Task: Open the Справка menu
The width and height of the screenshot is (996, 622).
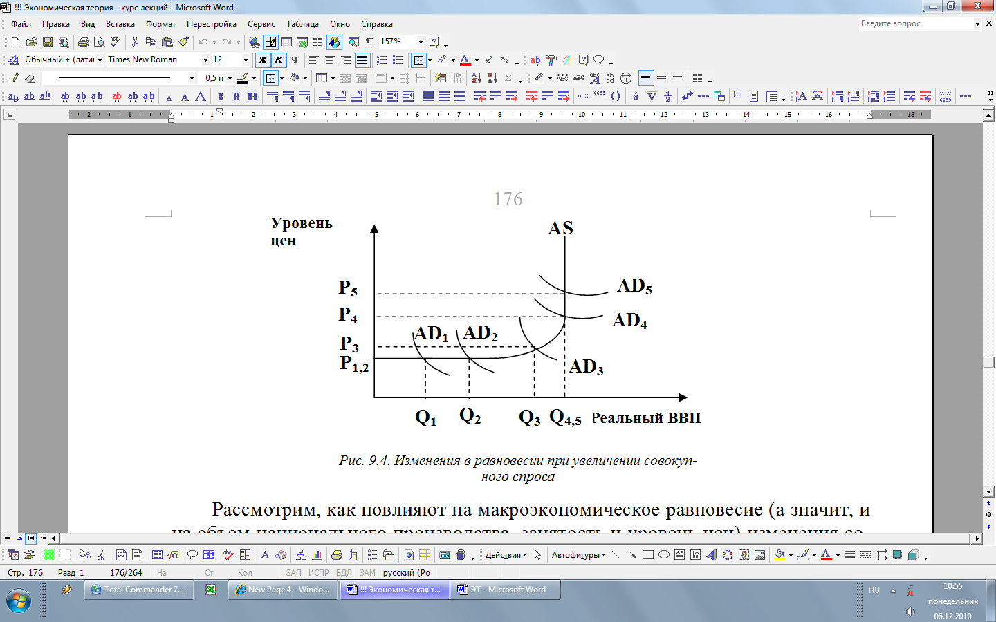Action: click(x=377, y=24)
